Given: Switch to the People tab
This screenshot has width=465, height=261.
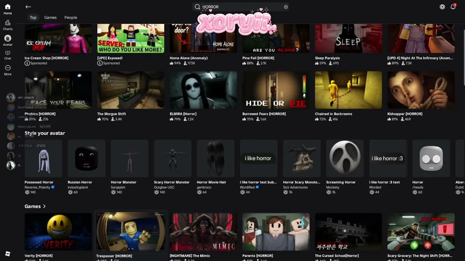Looking at the screenshot, I should pyautogui.click(x=71, y=17).
